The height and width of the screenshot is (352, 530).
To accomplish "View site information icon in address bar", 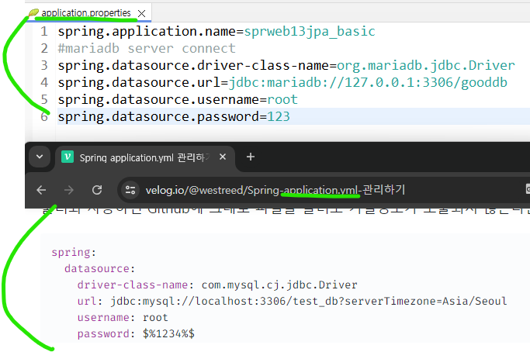I will click(130, 190).
